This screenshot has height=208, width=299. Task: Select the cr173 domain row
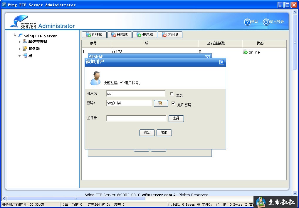(x=184, y=52)
